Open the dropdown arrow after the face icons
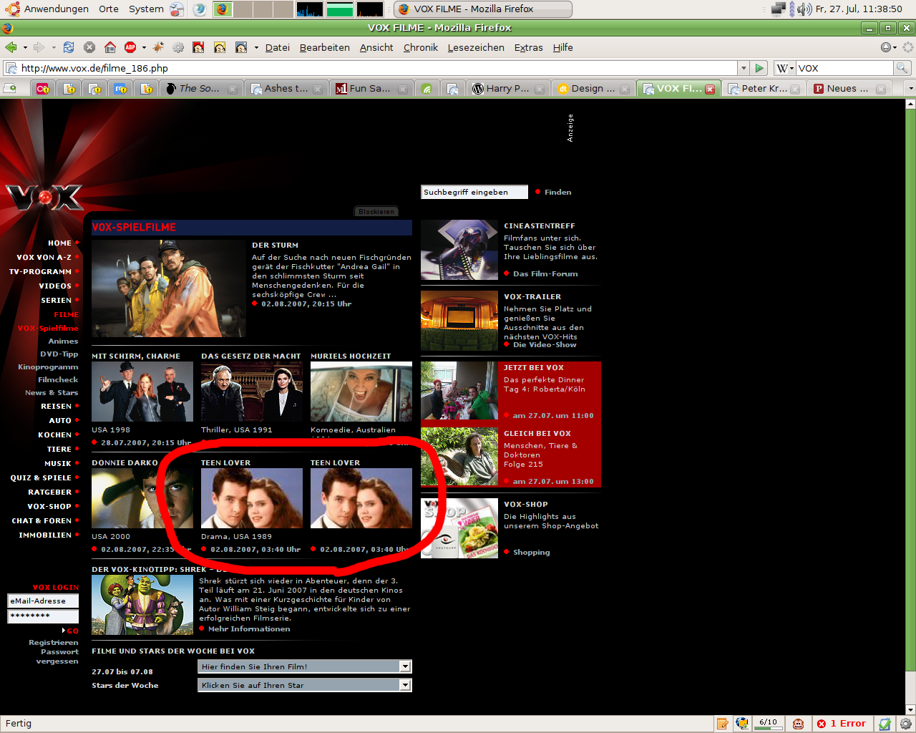The height and width of the screenshot is (733, 916). click(256, 48)
